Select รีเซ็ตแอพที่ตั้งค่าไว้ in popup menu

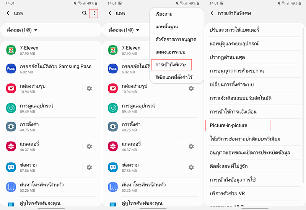click(174, 77)
